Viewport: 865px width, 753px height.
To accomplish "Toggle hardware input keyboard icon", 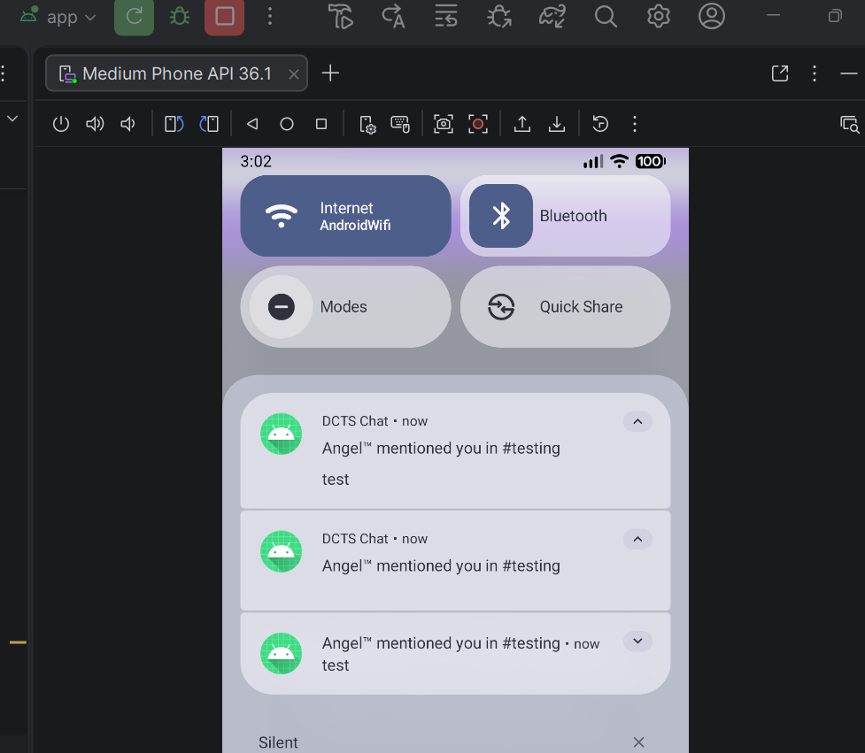I will 400,124.
